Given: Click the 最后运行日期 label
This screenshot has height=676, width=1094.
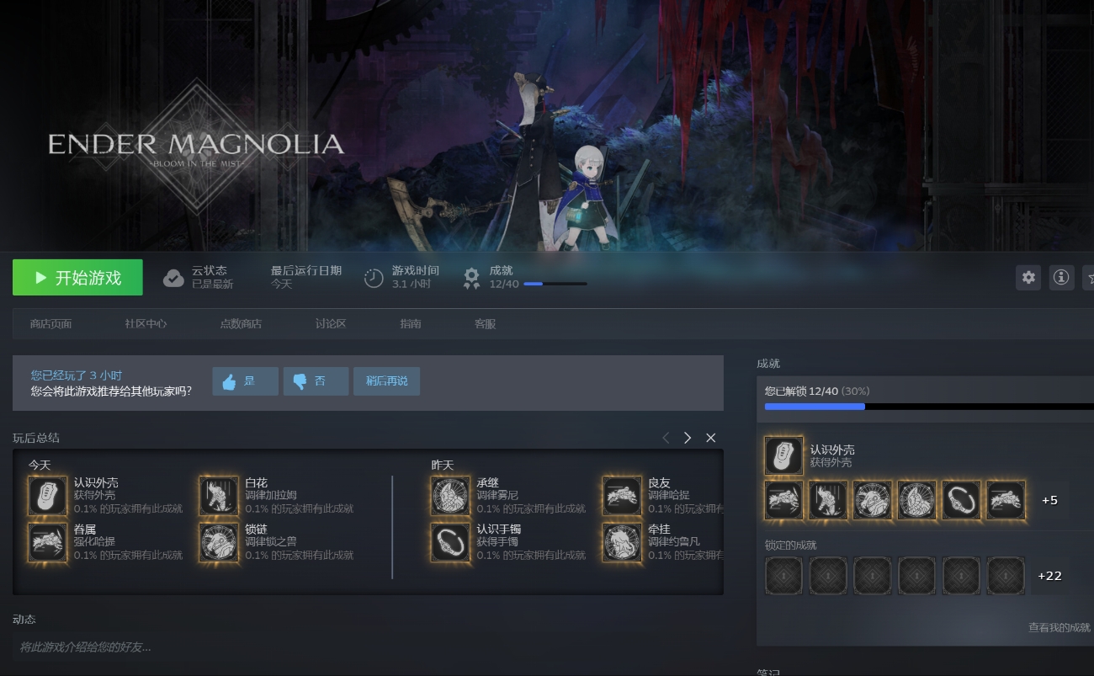Looking at the screenshot, I should coord(306,270).
